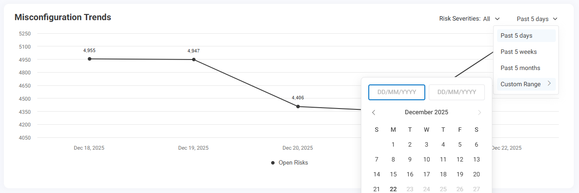Choose December 15 on the calendar
The height and width of the screenshot is (193, 579).
pos(393,174)
